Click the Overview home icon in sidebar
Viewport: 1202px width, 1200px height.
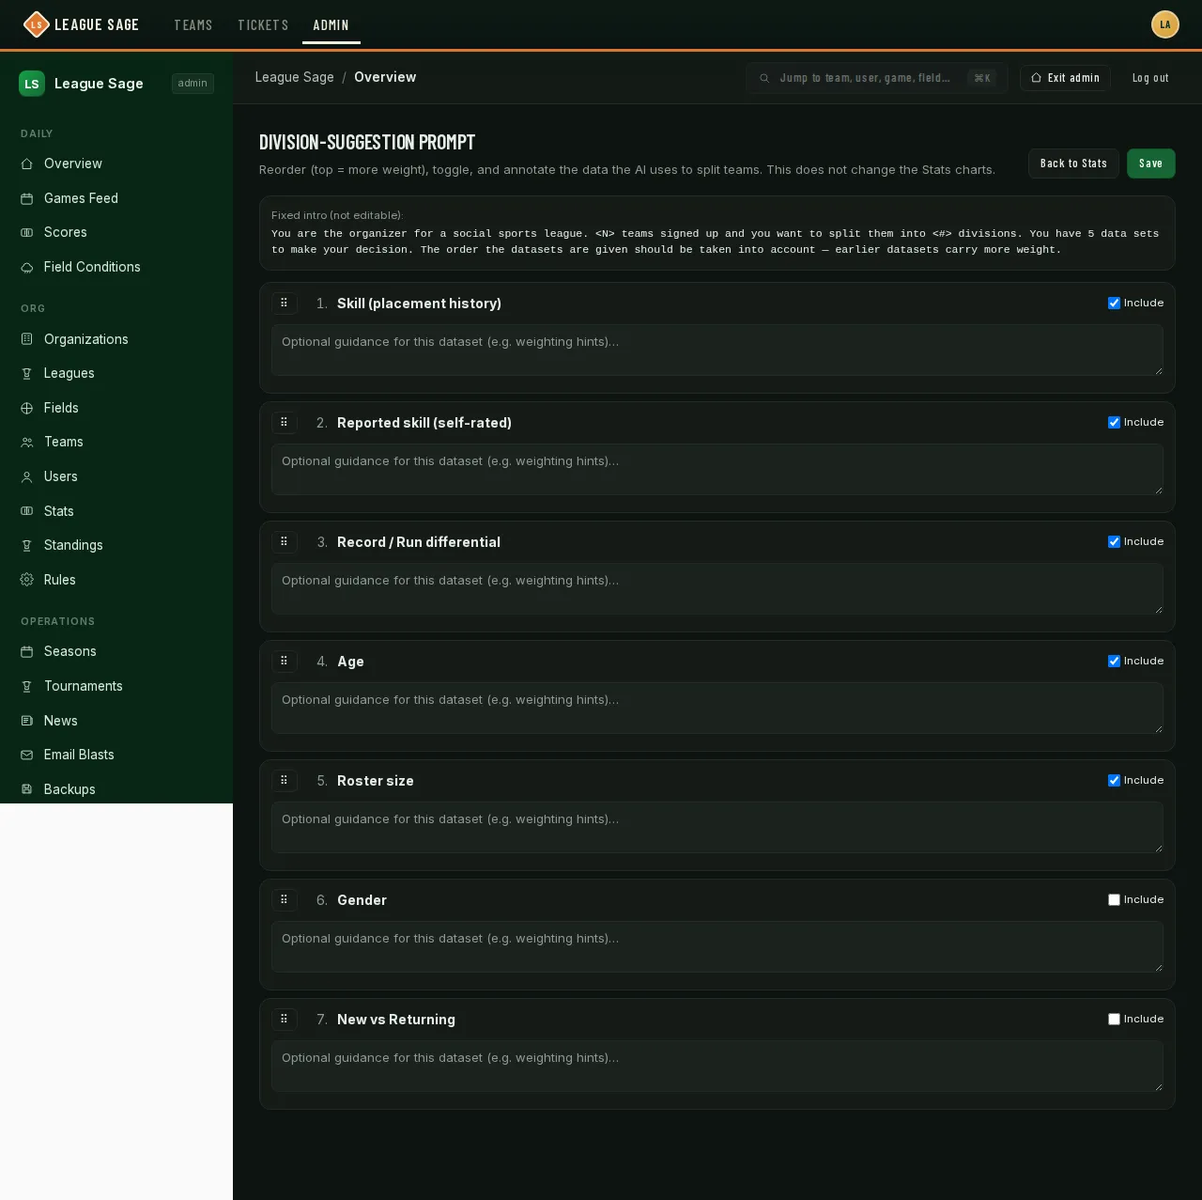point(27,164)
